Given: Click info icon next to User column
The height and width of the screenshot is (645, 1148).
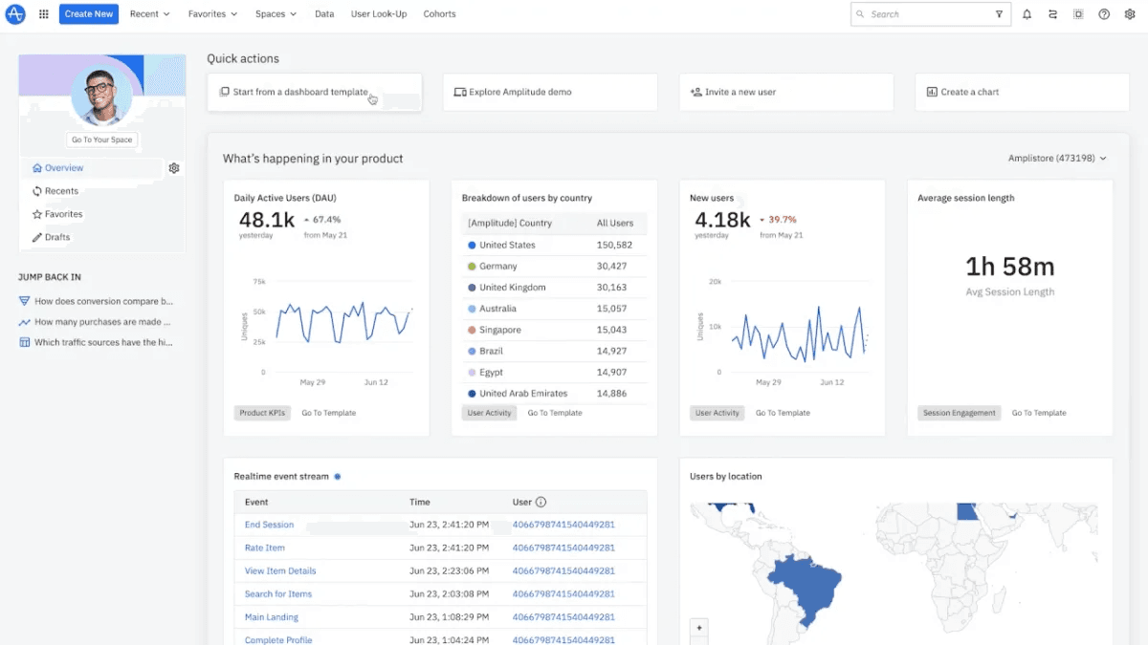Looking at the screenshot, I should tap(541, 502).
